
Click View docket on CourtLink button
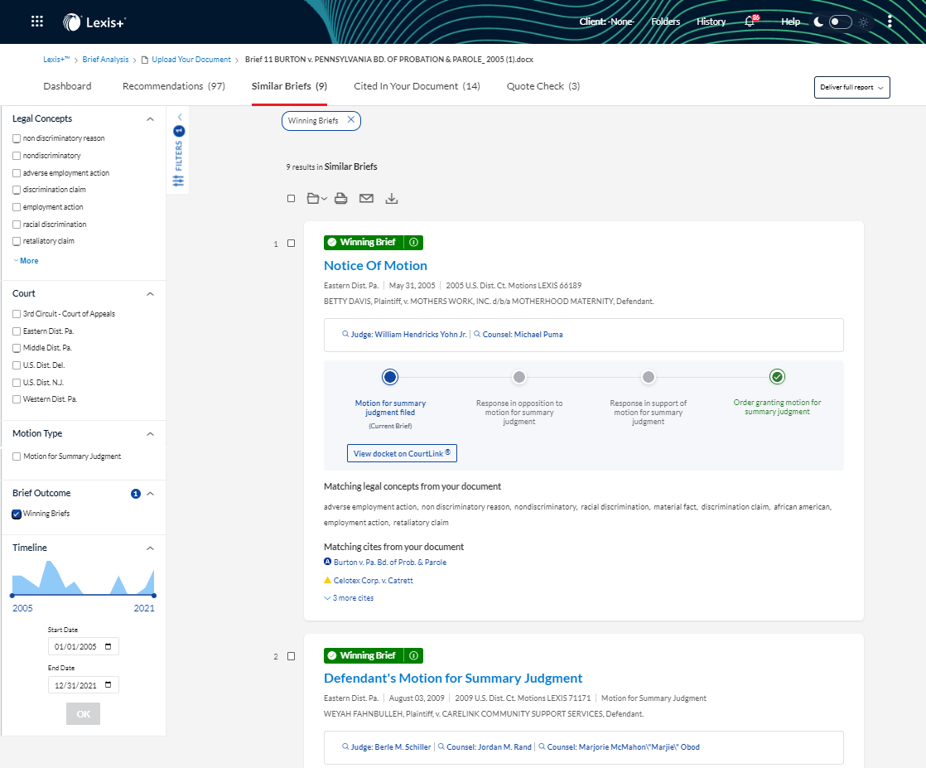coord(402,453)
